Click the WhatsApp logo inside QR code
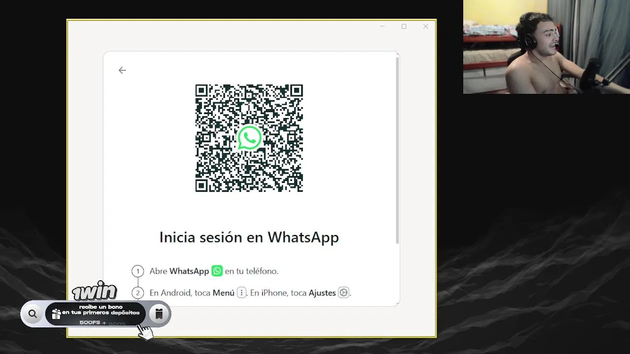This screenshot has height=354, width=630. click(249, 138)
